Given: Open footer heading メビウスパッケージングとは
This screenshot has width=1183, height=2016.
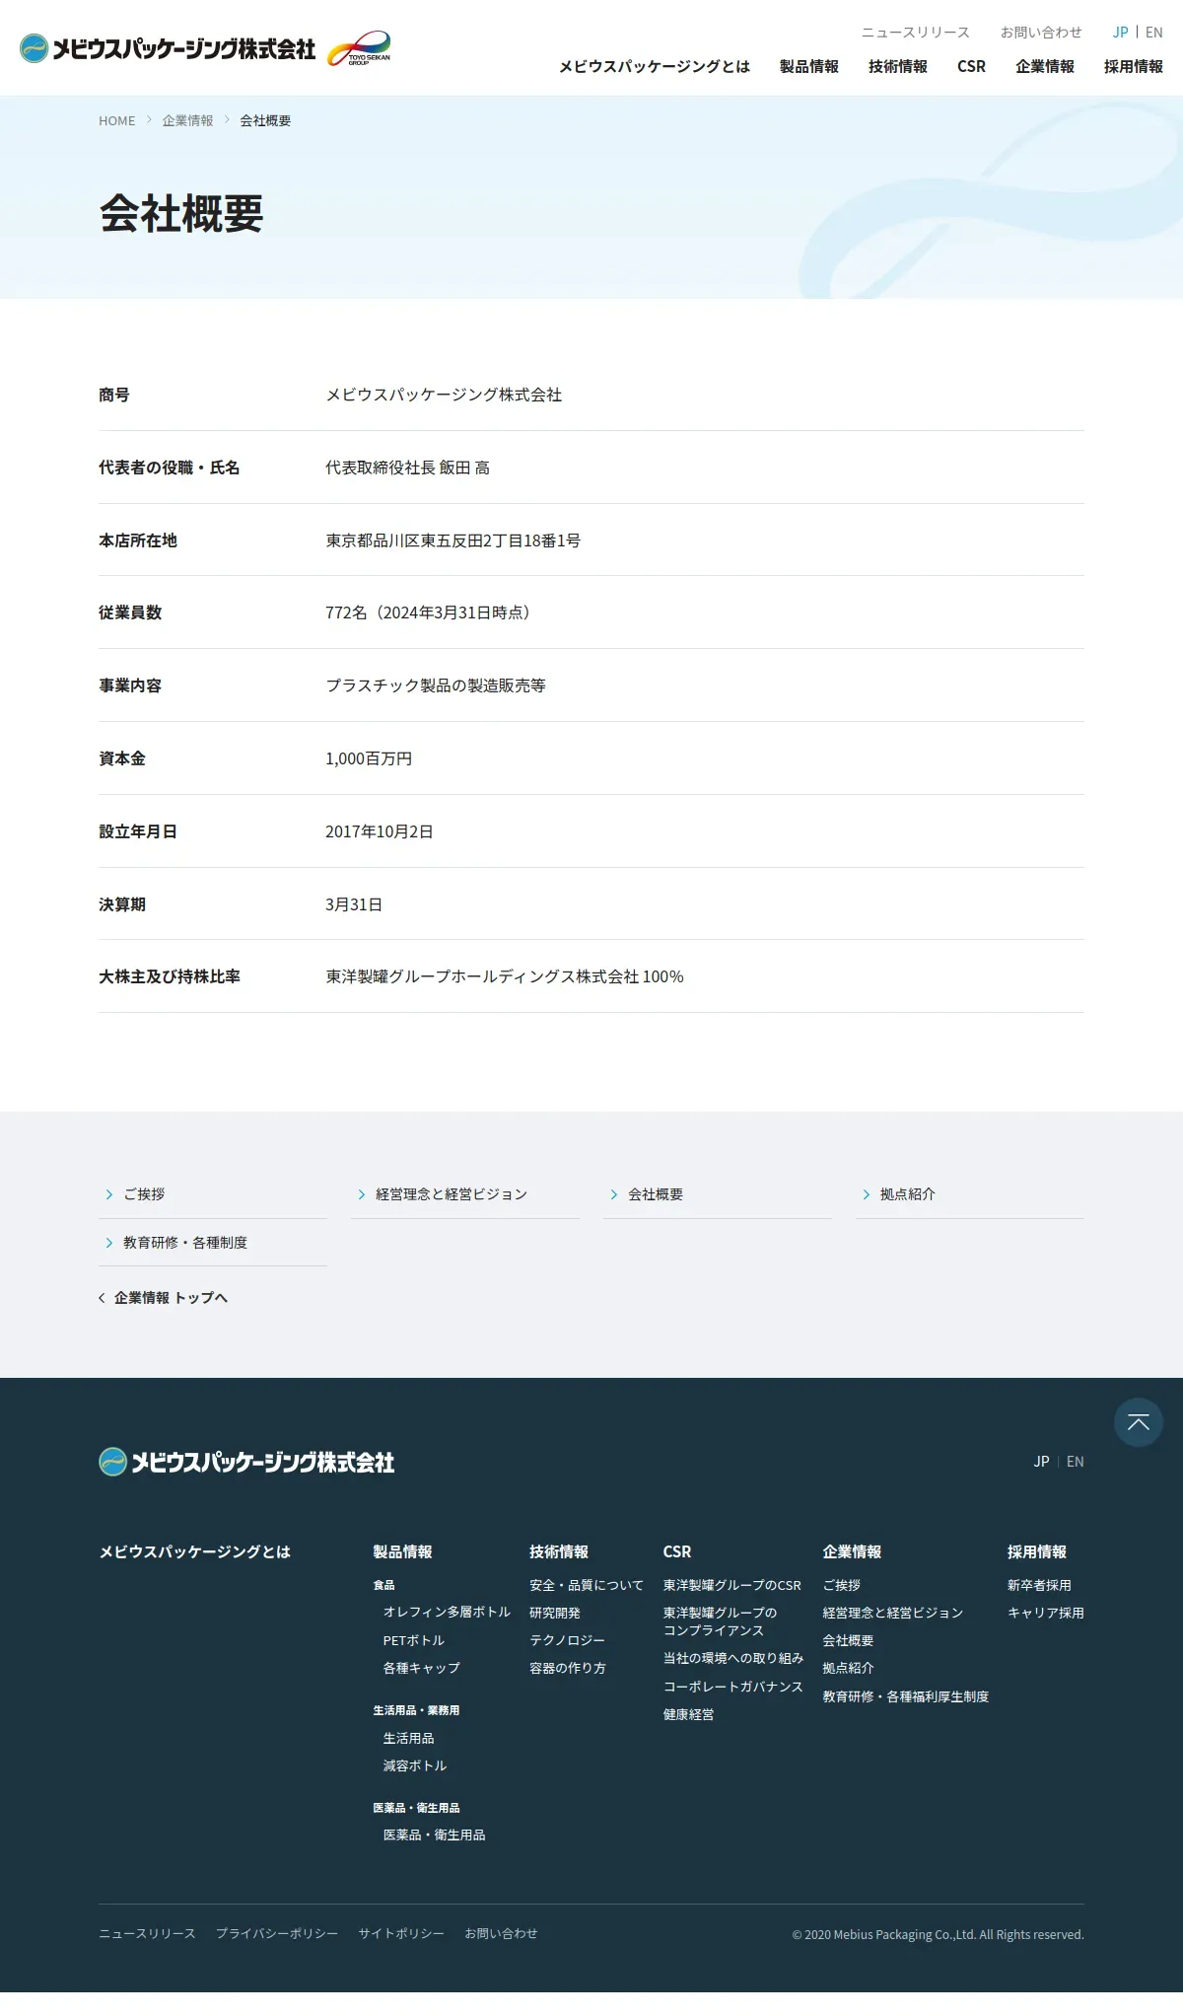Looking at the screenshot, I should pyautogui.click(x=194, y=1551).
